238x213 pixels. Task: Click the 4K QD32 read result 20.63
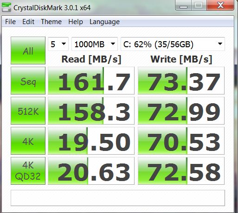tap(91, 171)
